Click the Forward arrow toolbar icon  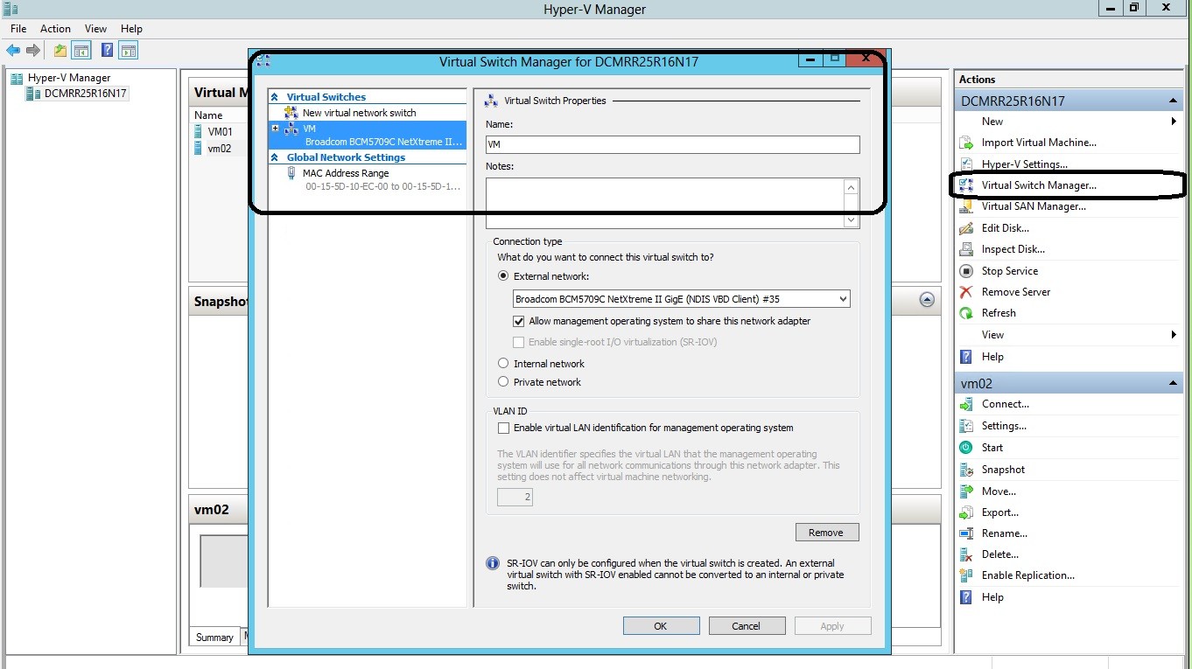pyautogui.click(x=33, y=51)
